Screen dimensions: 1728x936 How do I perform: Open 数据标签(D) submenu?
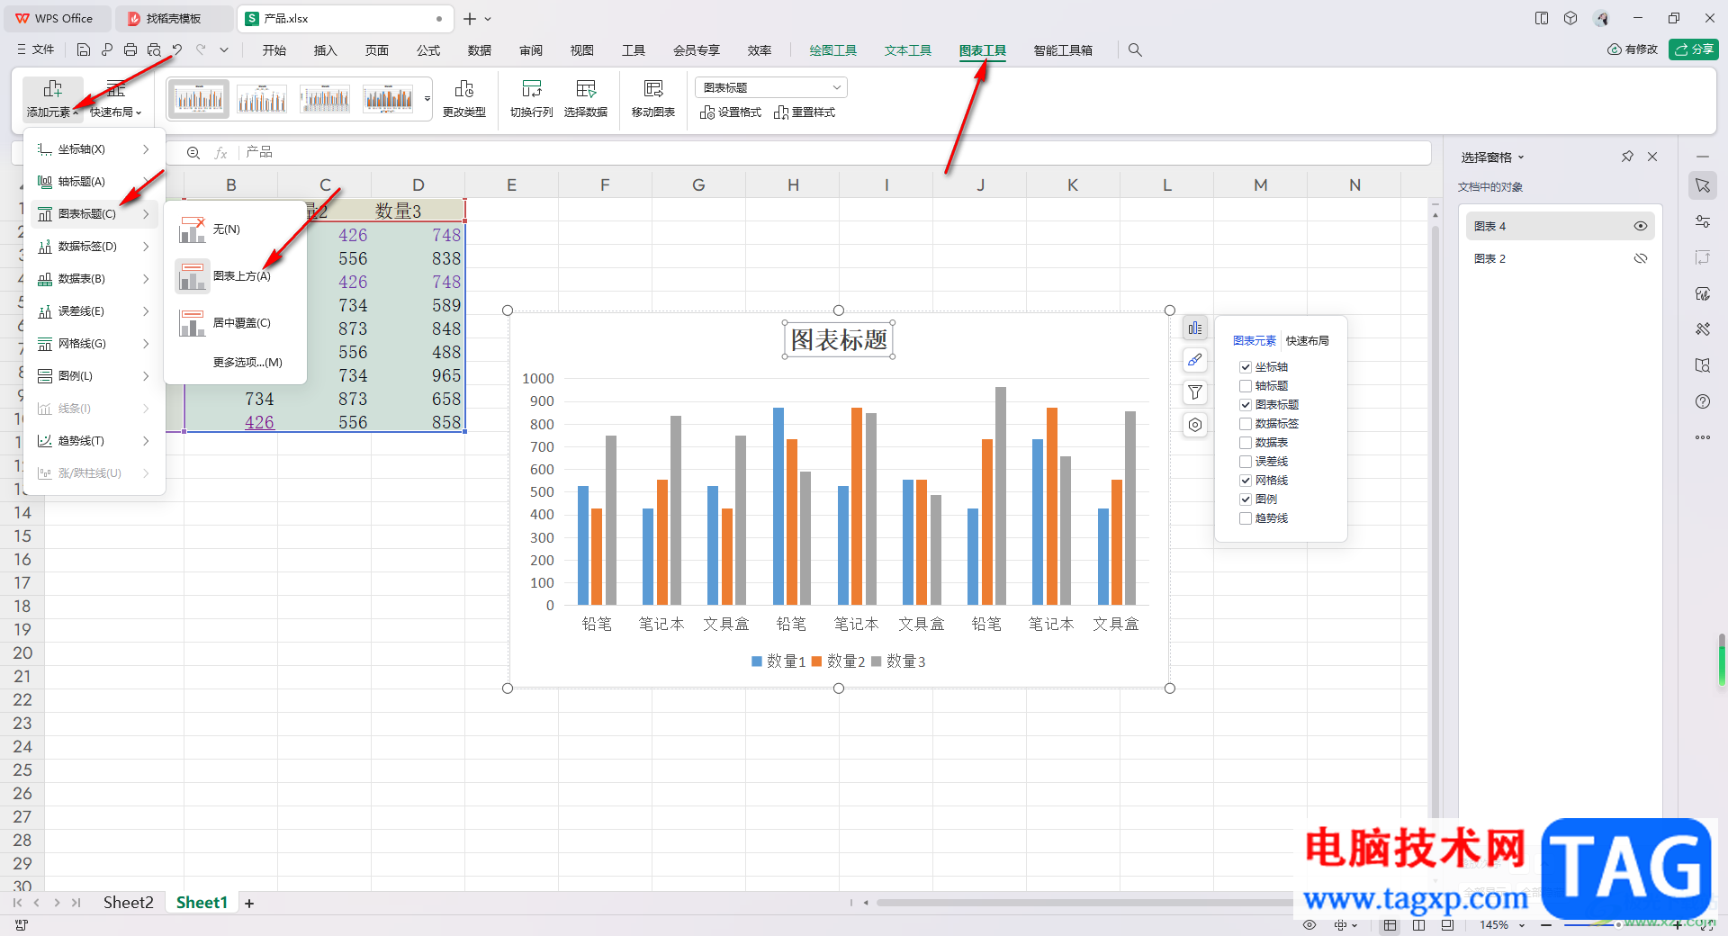(x=94, y=247)
